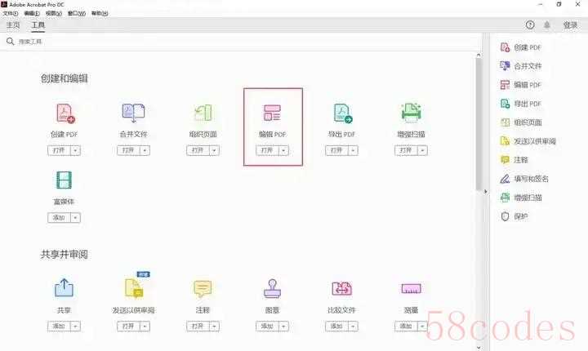Expand the dropdown arrow beside 创建 PDF 打开
This screenshot has height=351, width=588.
76,150
